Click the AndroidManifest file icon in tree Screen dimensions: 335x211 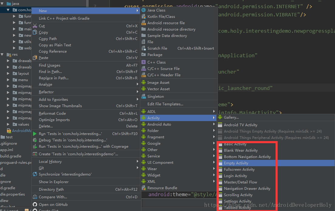point(9,131)
